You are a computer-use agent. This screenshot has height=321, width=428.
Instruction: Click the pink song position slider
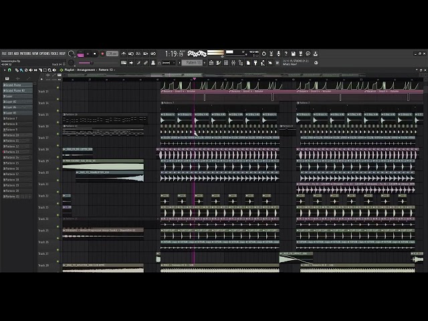coord(98,63)
